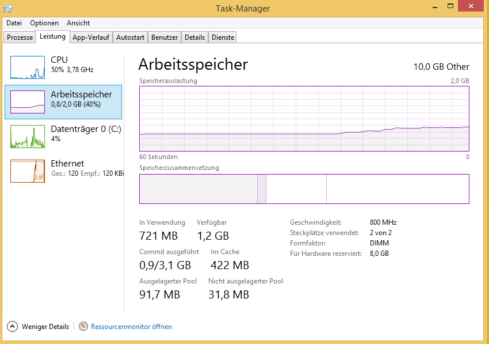Click the Ressourcenmonitor öffnen link
The image size is (489, 344).
tap(131, 327)
